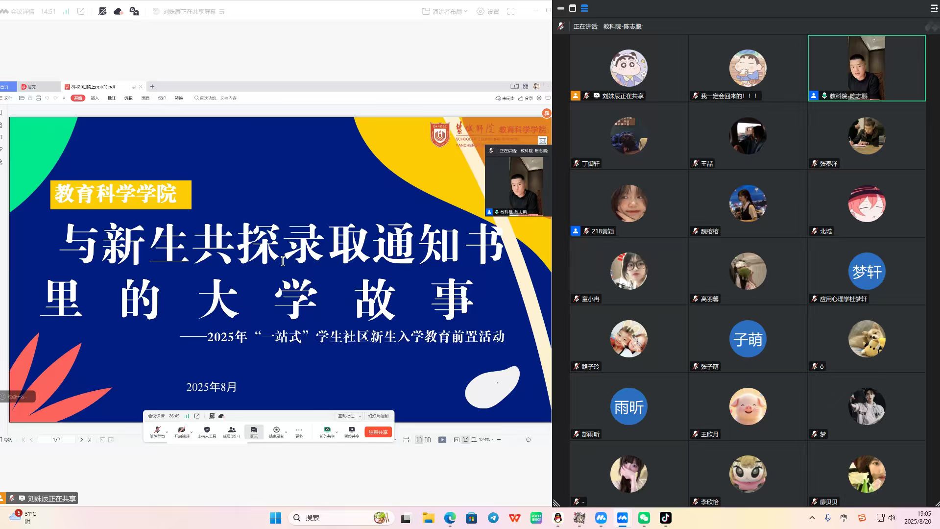Open the chat panel icon
Viewport: 940px width, 529px height.
[x=254, y=431]
